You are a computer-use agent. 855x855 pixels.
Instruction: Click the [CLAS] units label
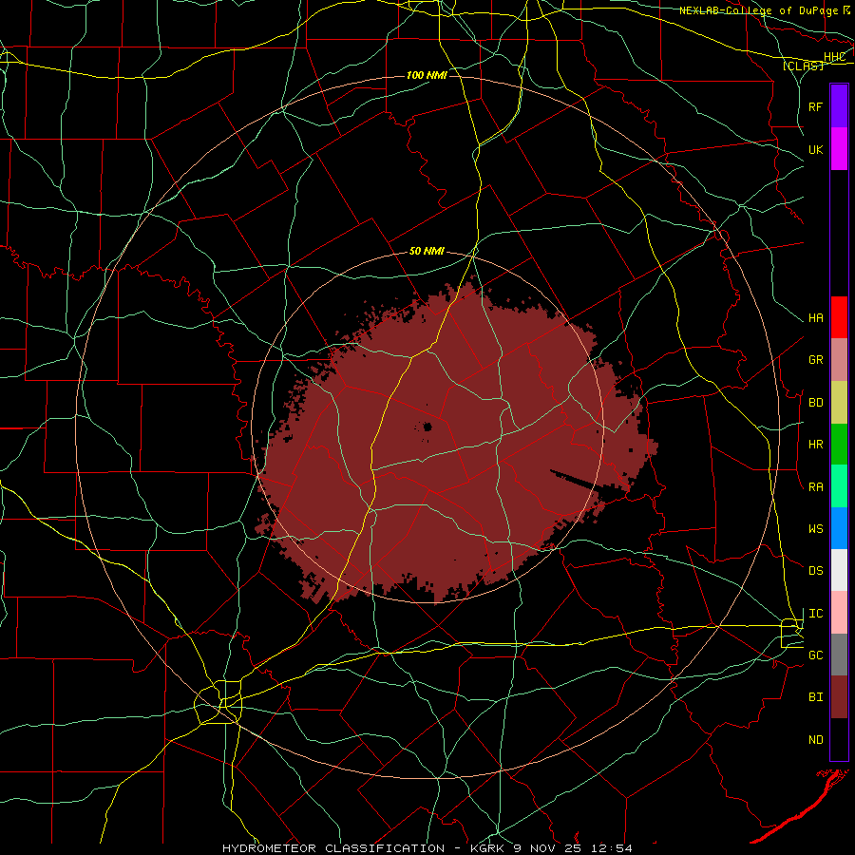(803, 66)
